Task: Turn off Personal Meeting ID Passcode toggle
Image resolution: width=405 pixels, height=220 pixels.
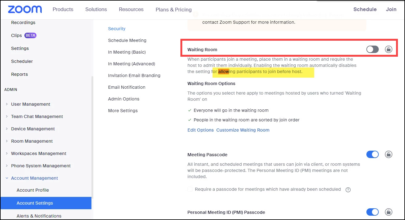Action: click(x=373, y=212)
